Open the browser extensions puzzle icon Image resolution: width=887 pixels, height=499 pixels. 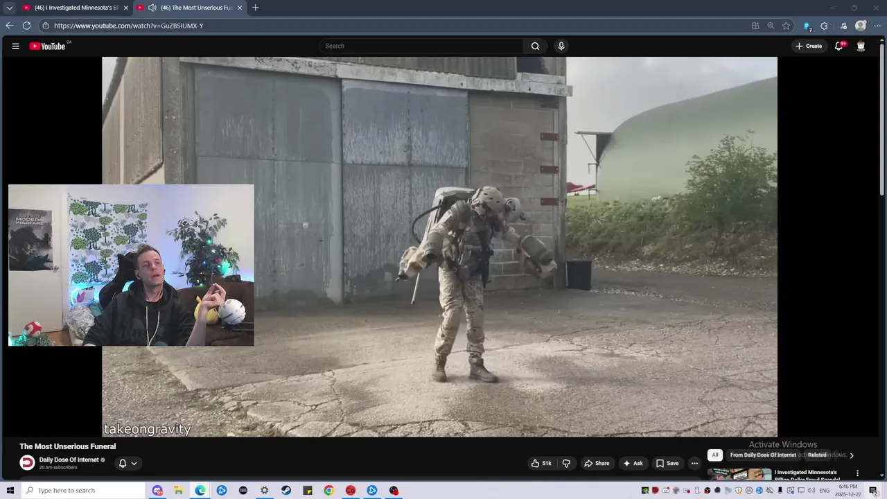coord(824,26)
